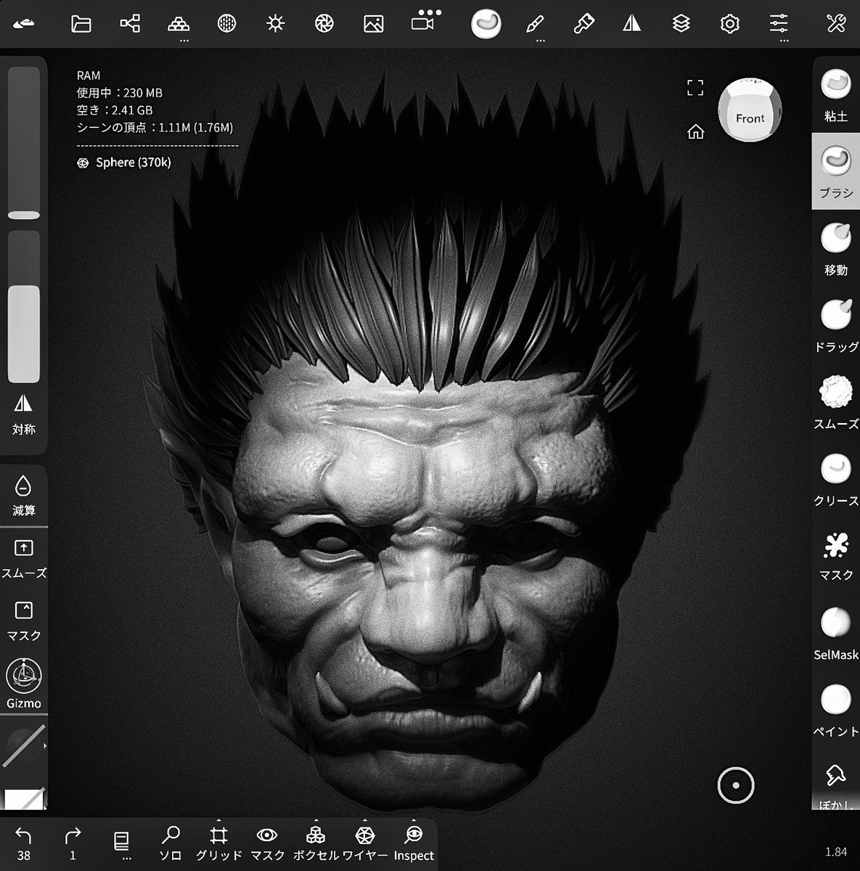Click the circular pivot target icon at bottom-right
The image size is (860, 871).
tap(735, 785)
